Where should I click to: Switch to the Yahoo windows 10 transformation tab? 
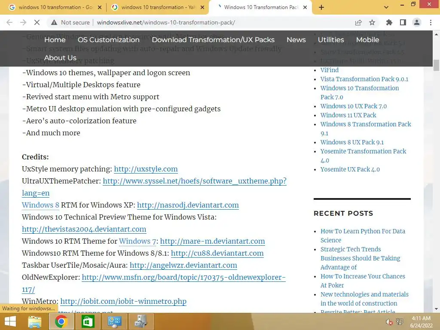tap(157, 7)
